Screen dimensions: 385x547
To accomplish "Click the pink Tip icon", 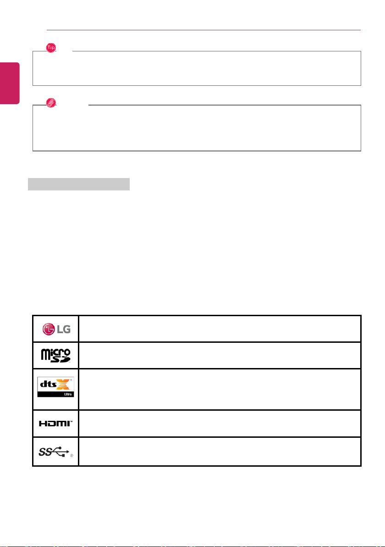I will click(51, 48).
